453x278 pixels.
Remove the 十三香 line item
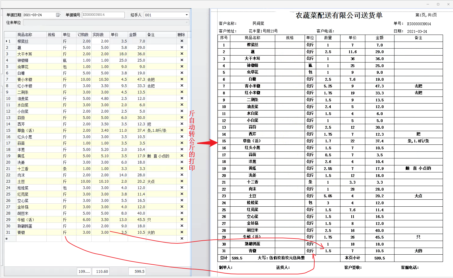pyautogui.click(x=182, y=168)
